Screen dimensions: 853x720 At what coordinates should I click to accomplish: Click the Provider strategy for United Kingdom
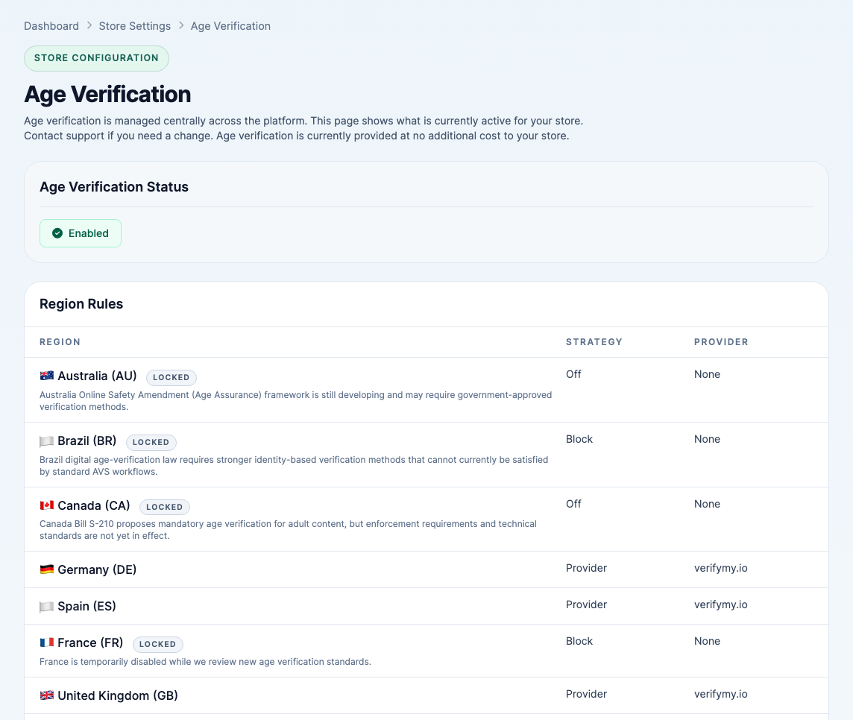pos(586,694)
